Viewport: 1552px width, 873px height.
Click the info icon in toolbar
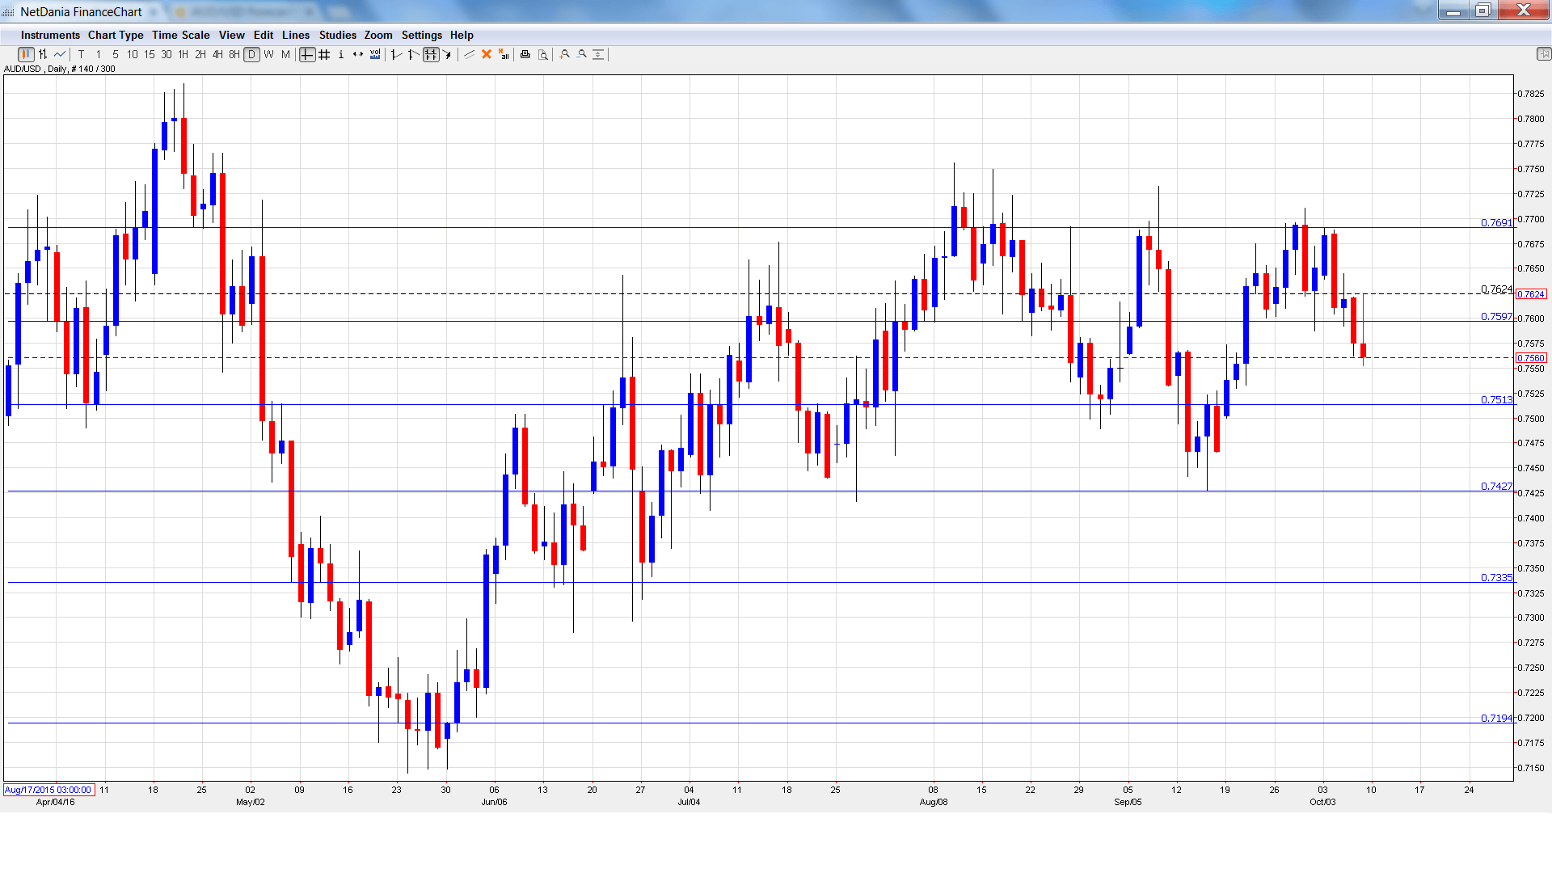(341, 55)
